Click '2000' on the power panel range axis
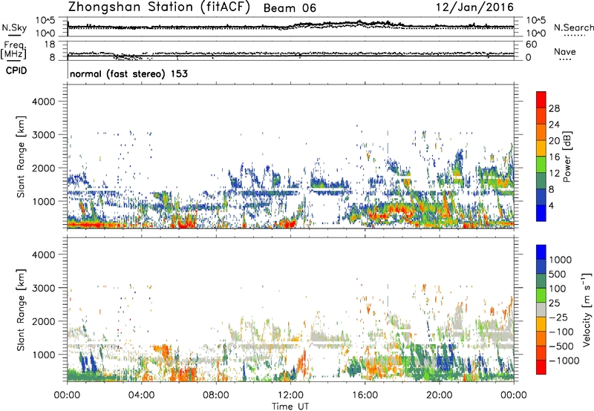Viewport: 594px width, 411px height. pos(43,168)
